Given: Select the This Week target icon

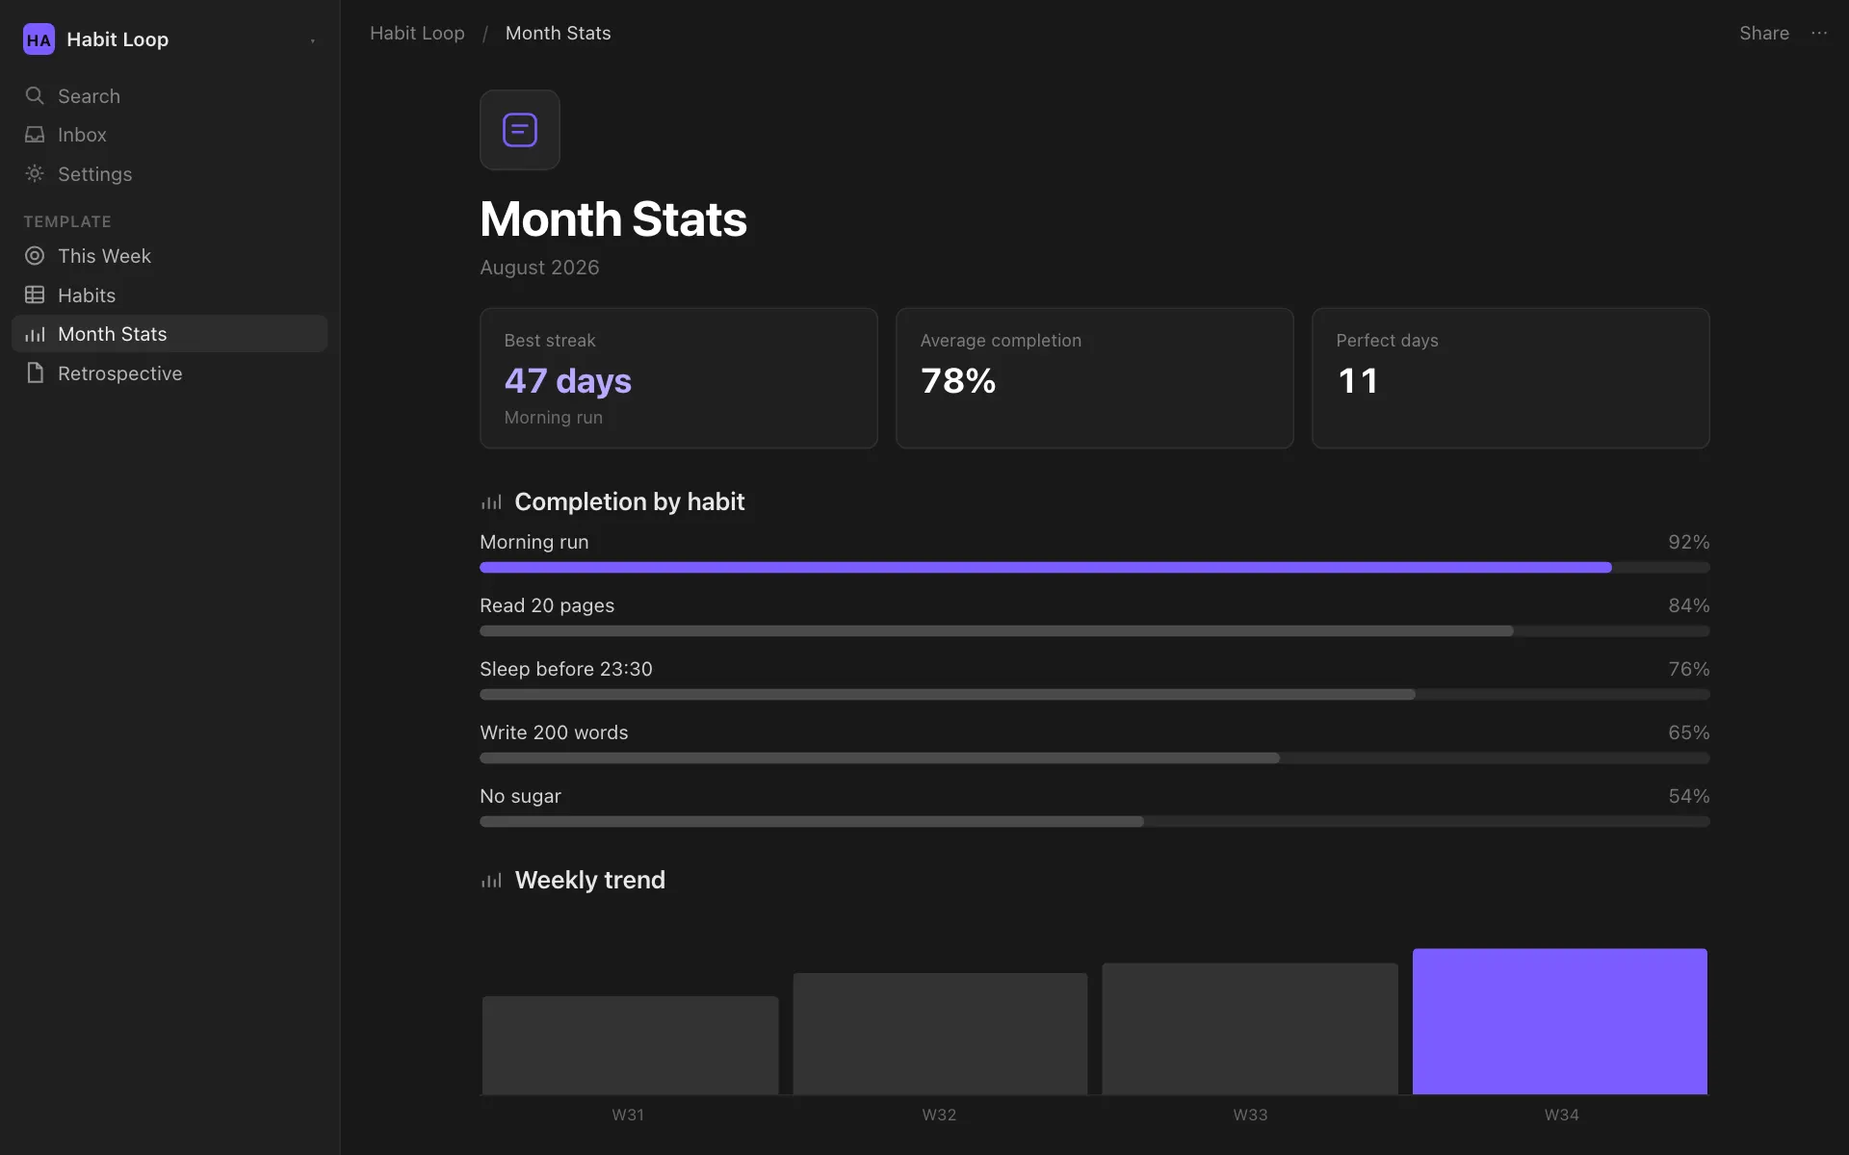Looking at the screenshot, I should tap(35, 256).
